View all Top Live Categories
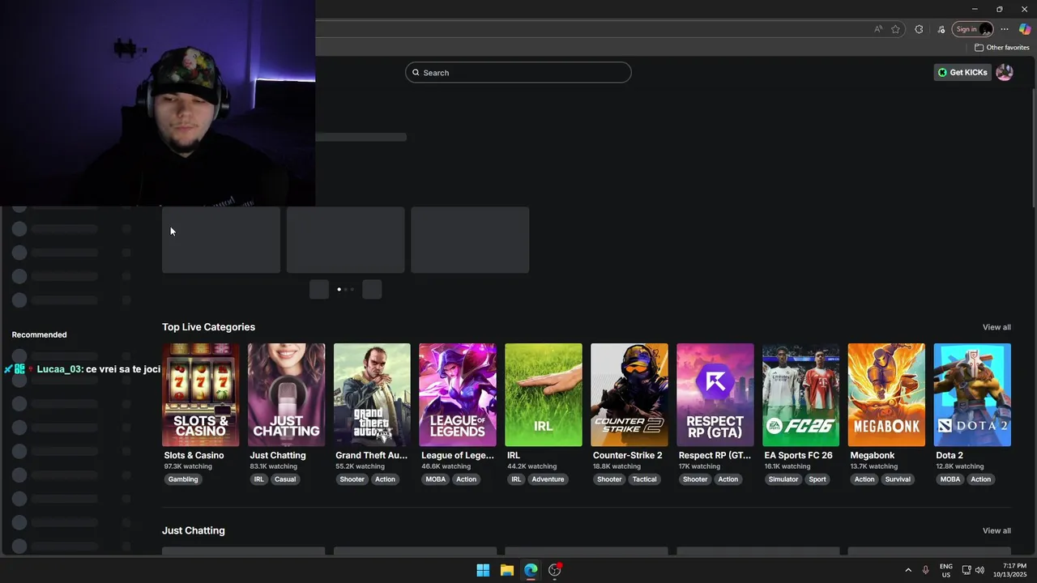 pyautogui.click(x=996, y=327)
